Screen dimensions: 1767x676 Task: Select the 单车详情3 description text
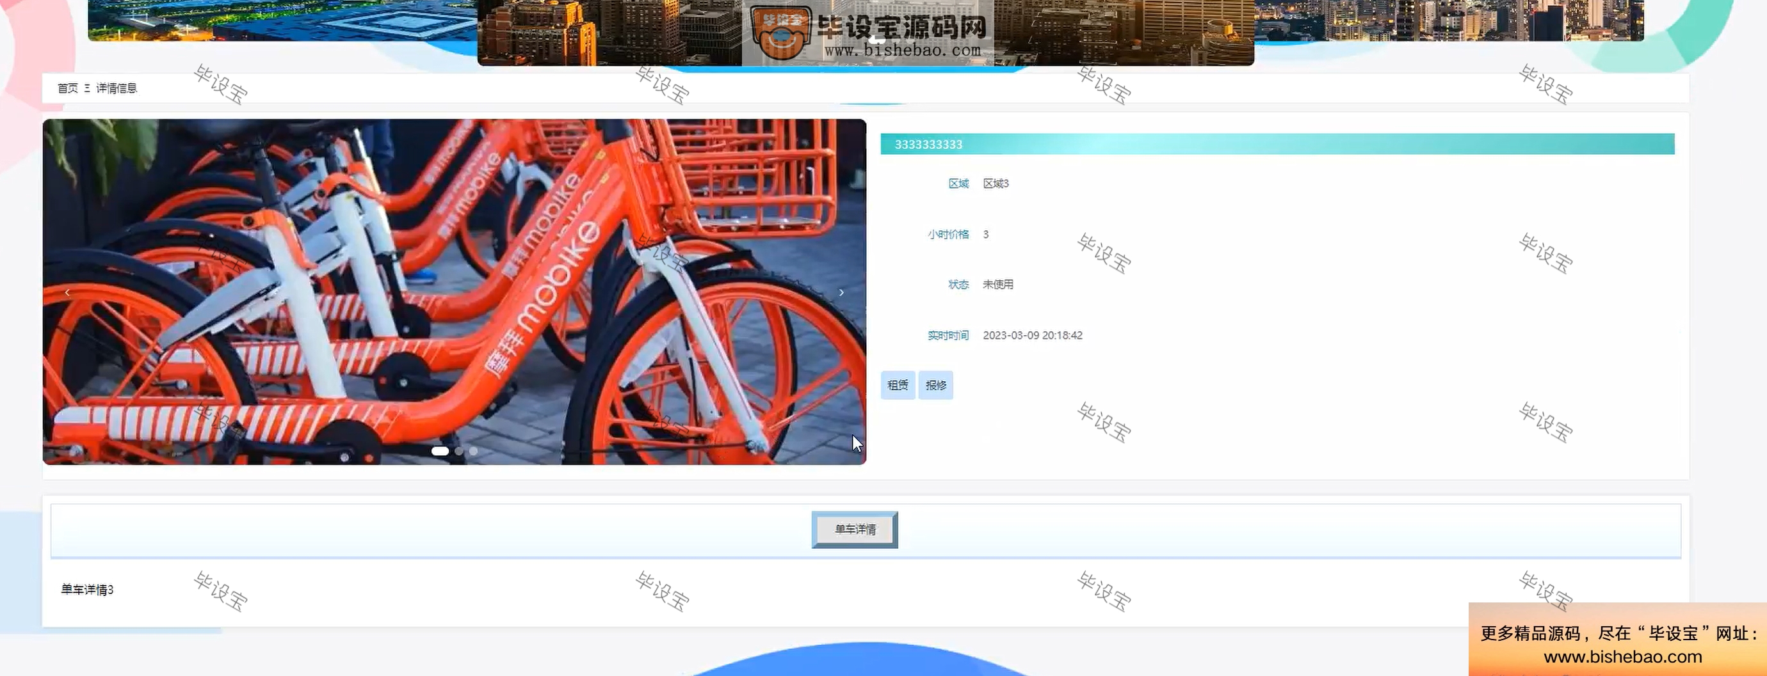87,590
